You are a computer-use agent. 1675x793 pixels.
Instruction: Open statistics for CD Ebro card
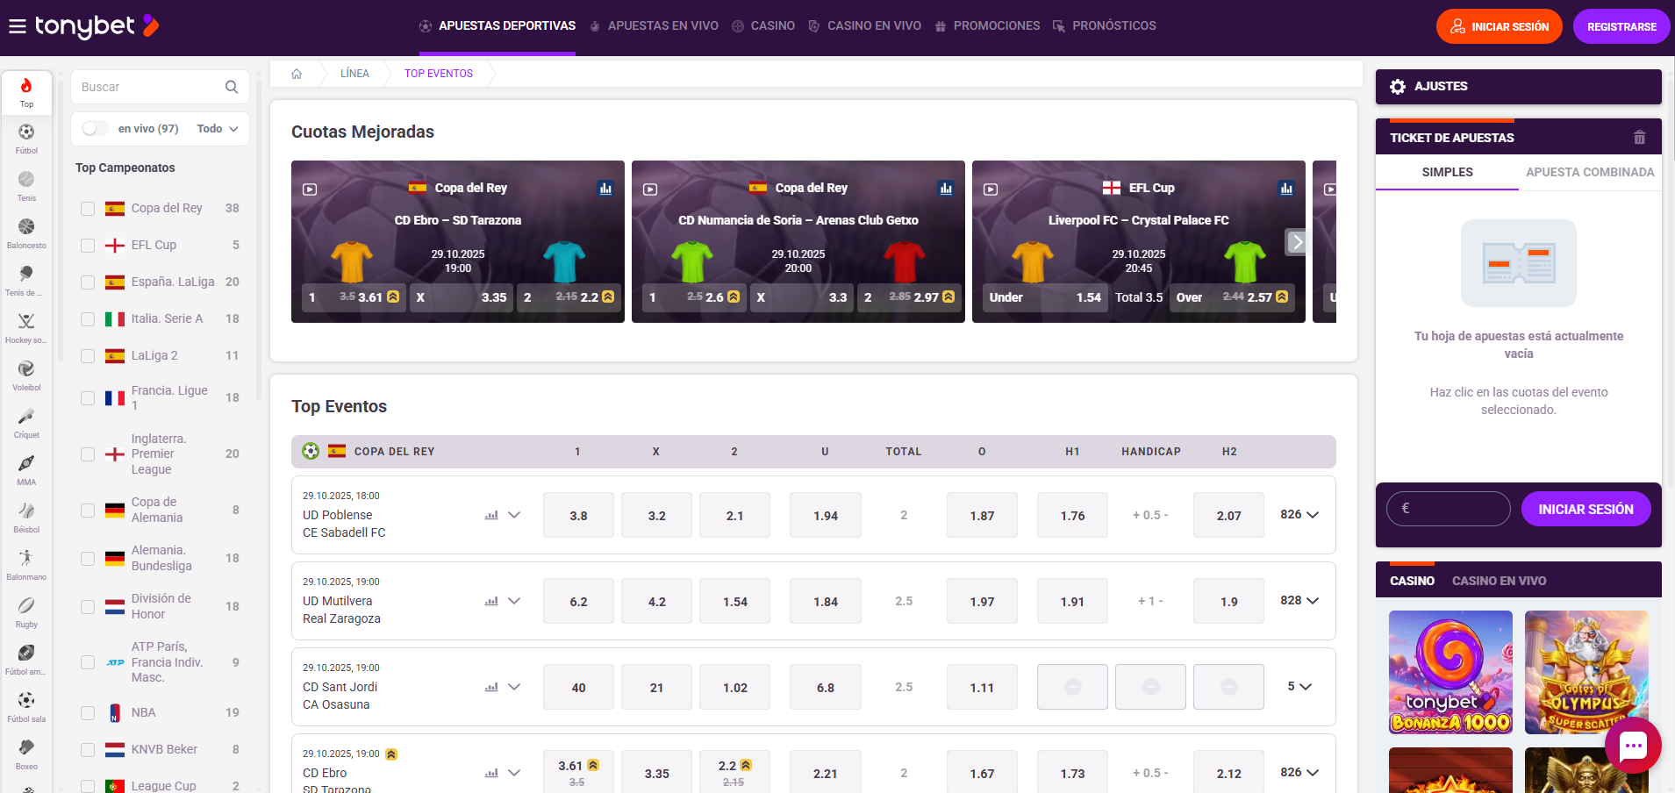tap(605, 189)
